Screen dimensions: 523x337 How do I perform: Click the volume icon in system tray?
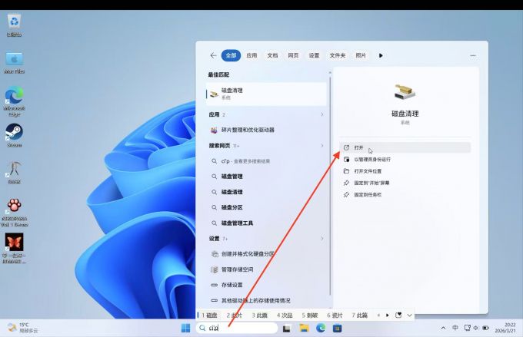tap(475, 328)
